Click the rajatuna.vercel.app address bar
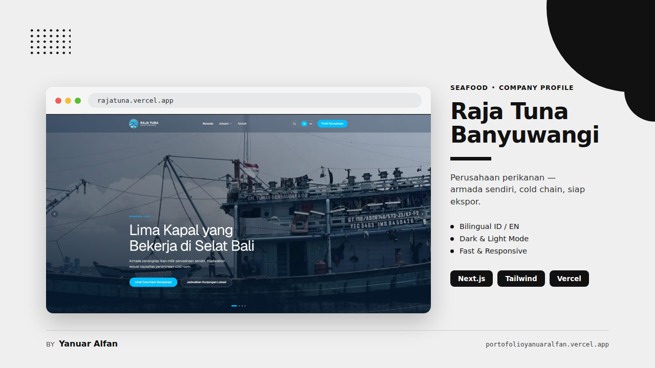Screen dimensions: 655x368 coord(255,100)
